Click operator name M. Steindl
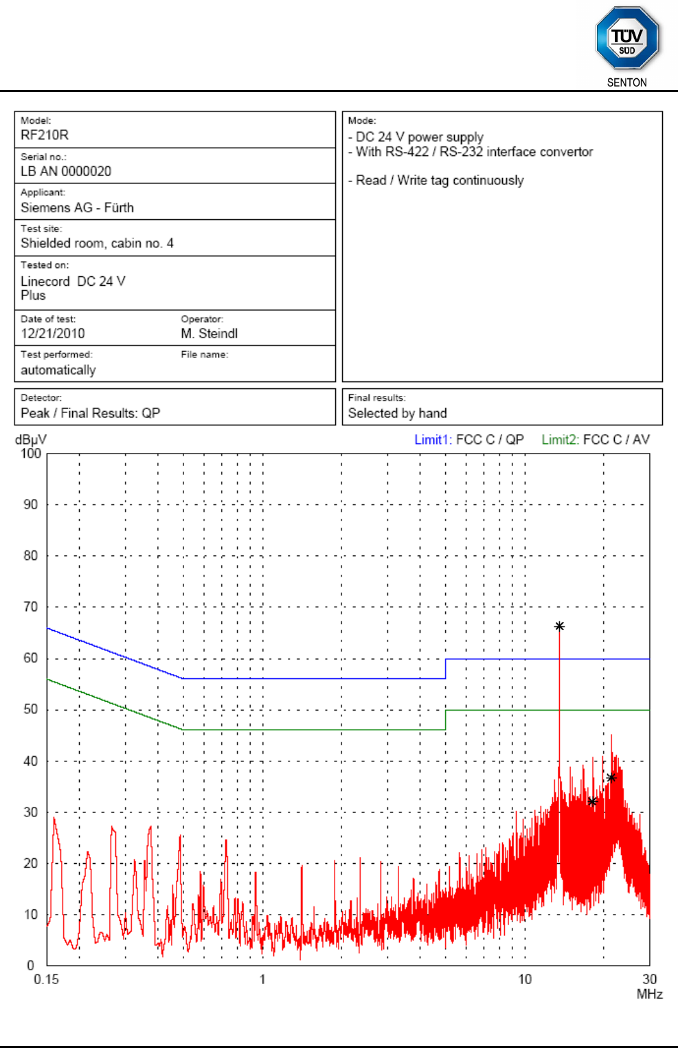678x1048 pixels. [210, 333]
